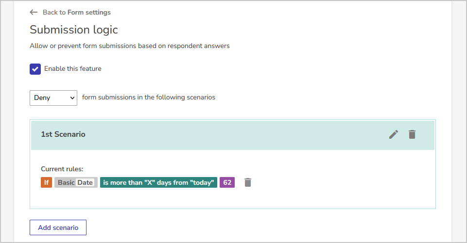Click the 1st Scenario header bar
The image size is (467, 243).
tap(233, 135)
